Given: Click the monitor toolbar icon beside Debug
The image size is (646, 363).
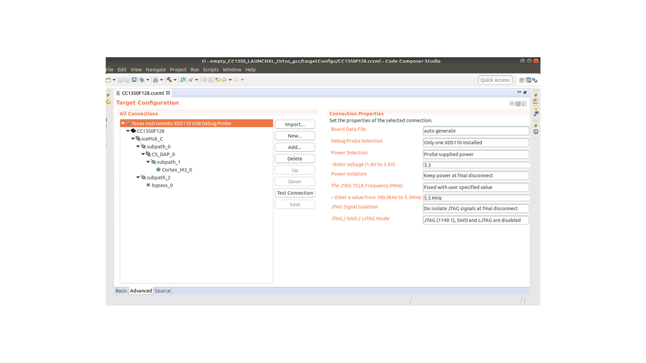Looking at the screenshot, I should pyautogui.click(x=134, y=80).
